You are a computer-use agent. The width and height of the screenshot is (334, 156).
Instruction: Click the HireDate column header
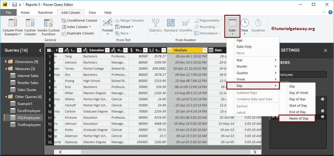187,50
